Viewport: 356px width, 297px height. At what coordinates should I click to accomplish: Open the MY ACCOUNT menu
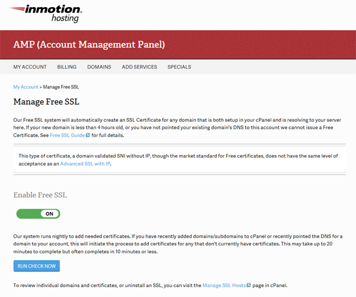coord(30,67)
